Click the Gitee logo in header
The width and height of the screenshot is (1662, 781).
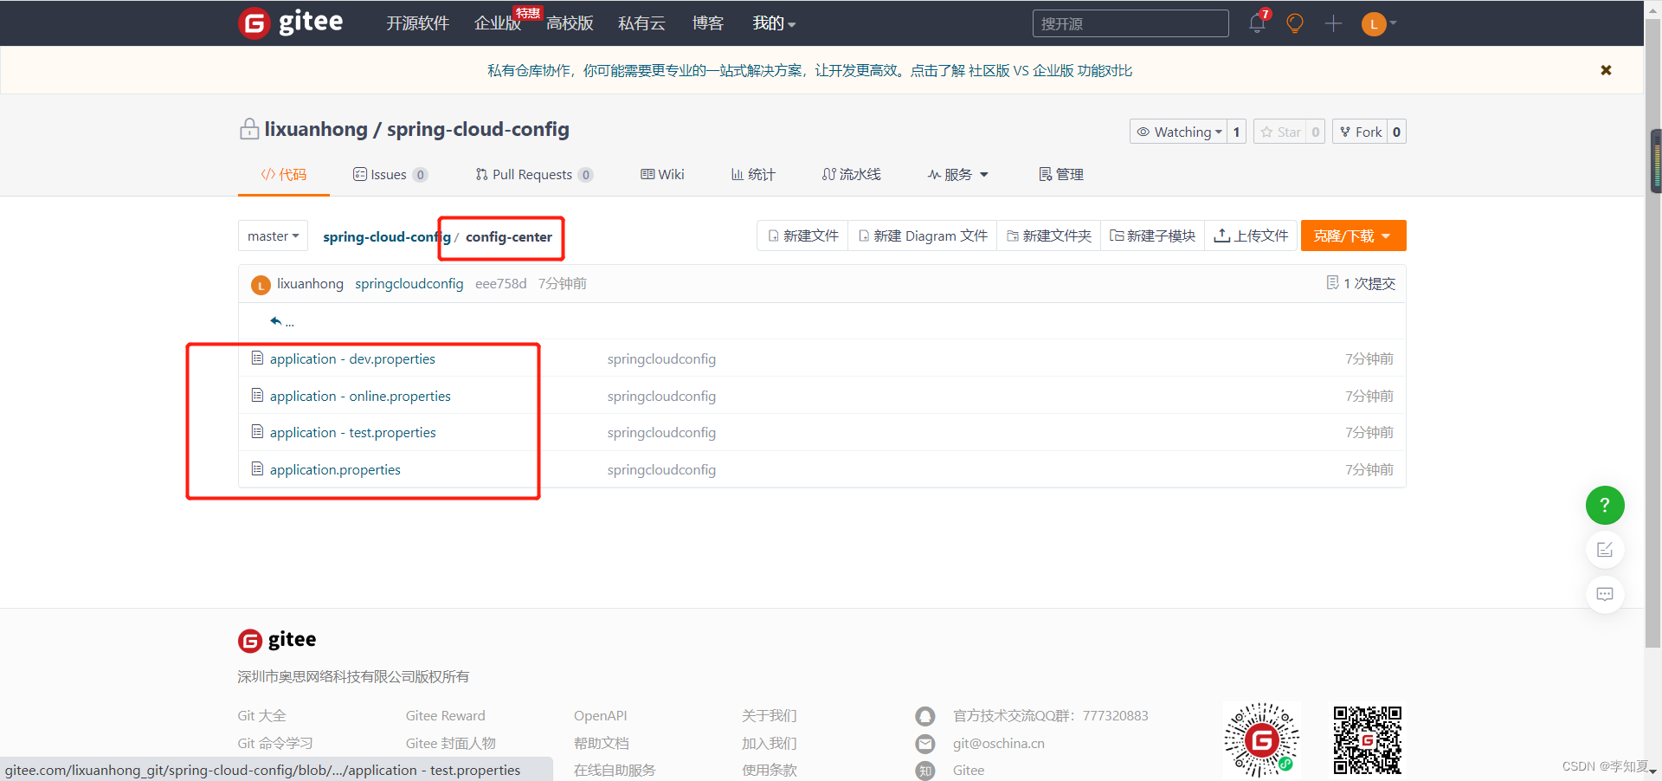coord(291,23)
